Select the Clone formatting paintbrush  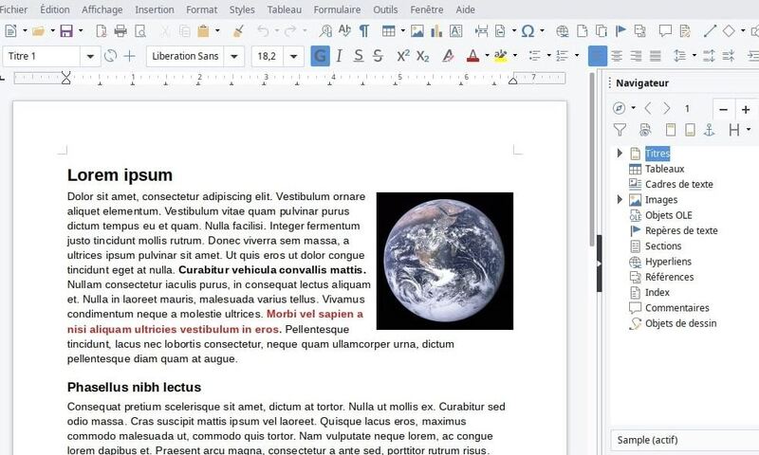tap(238, 31)
